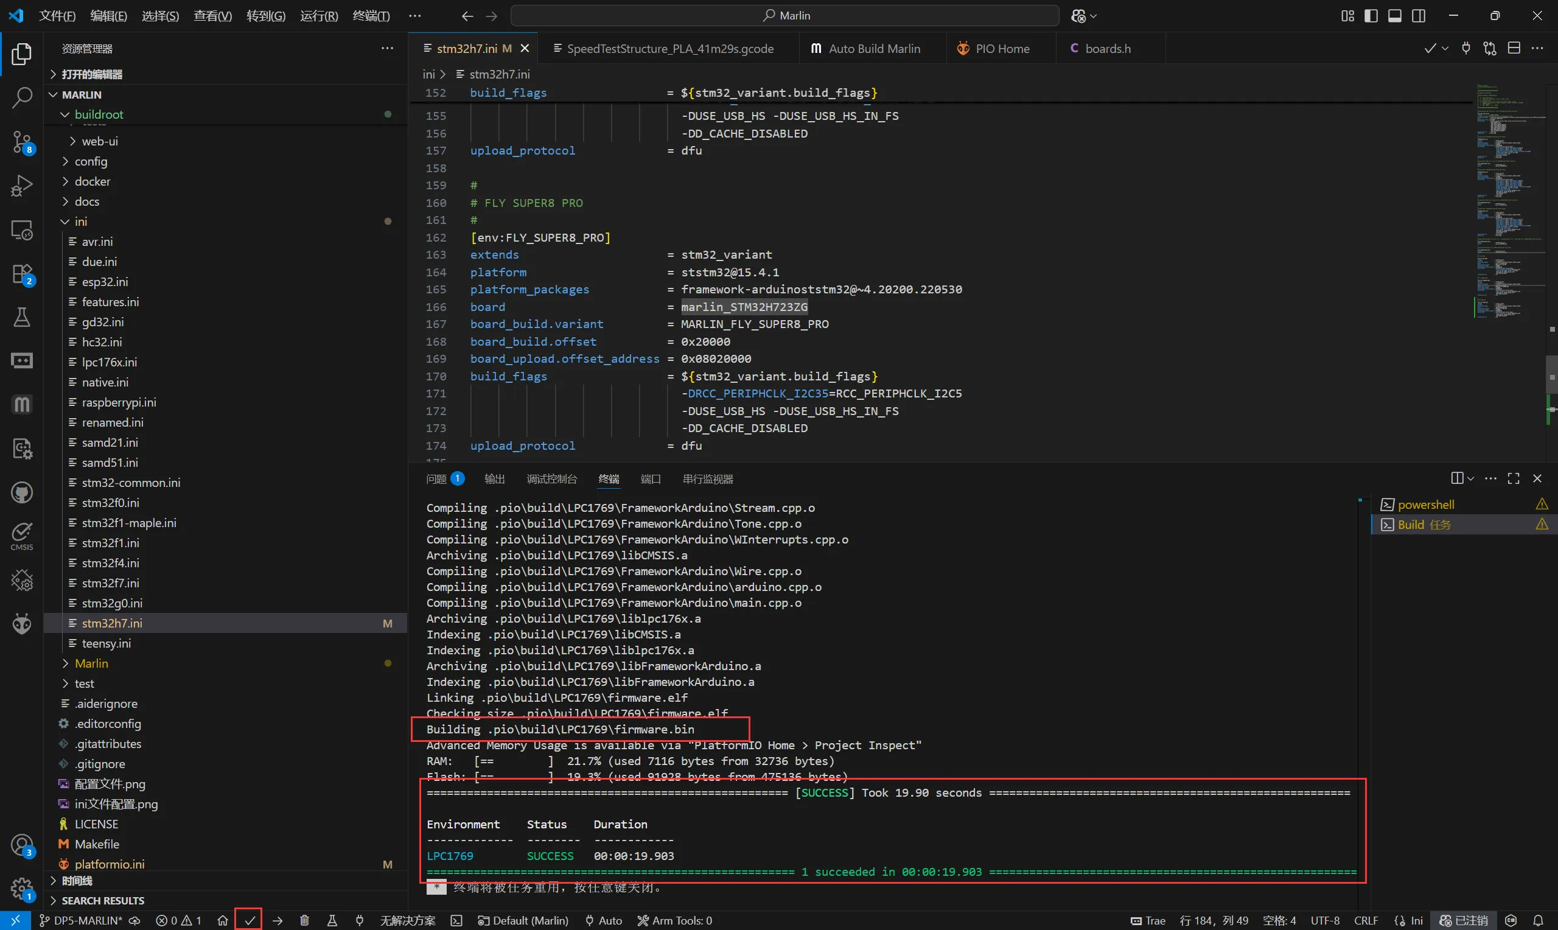Click the DP5-MARLIN branch in status bar
The width and height of the screenshot is (1558, 930).
[87, 920]
